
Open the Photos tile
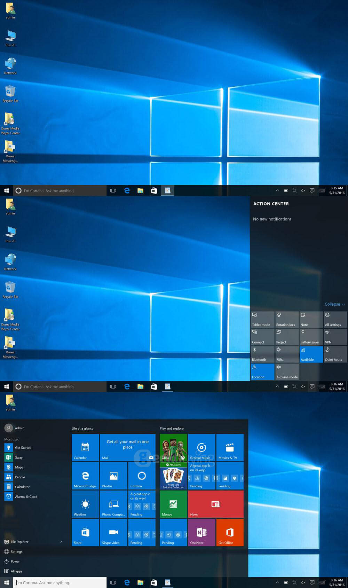(113, 476)
